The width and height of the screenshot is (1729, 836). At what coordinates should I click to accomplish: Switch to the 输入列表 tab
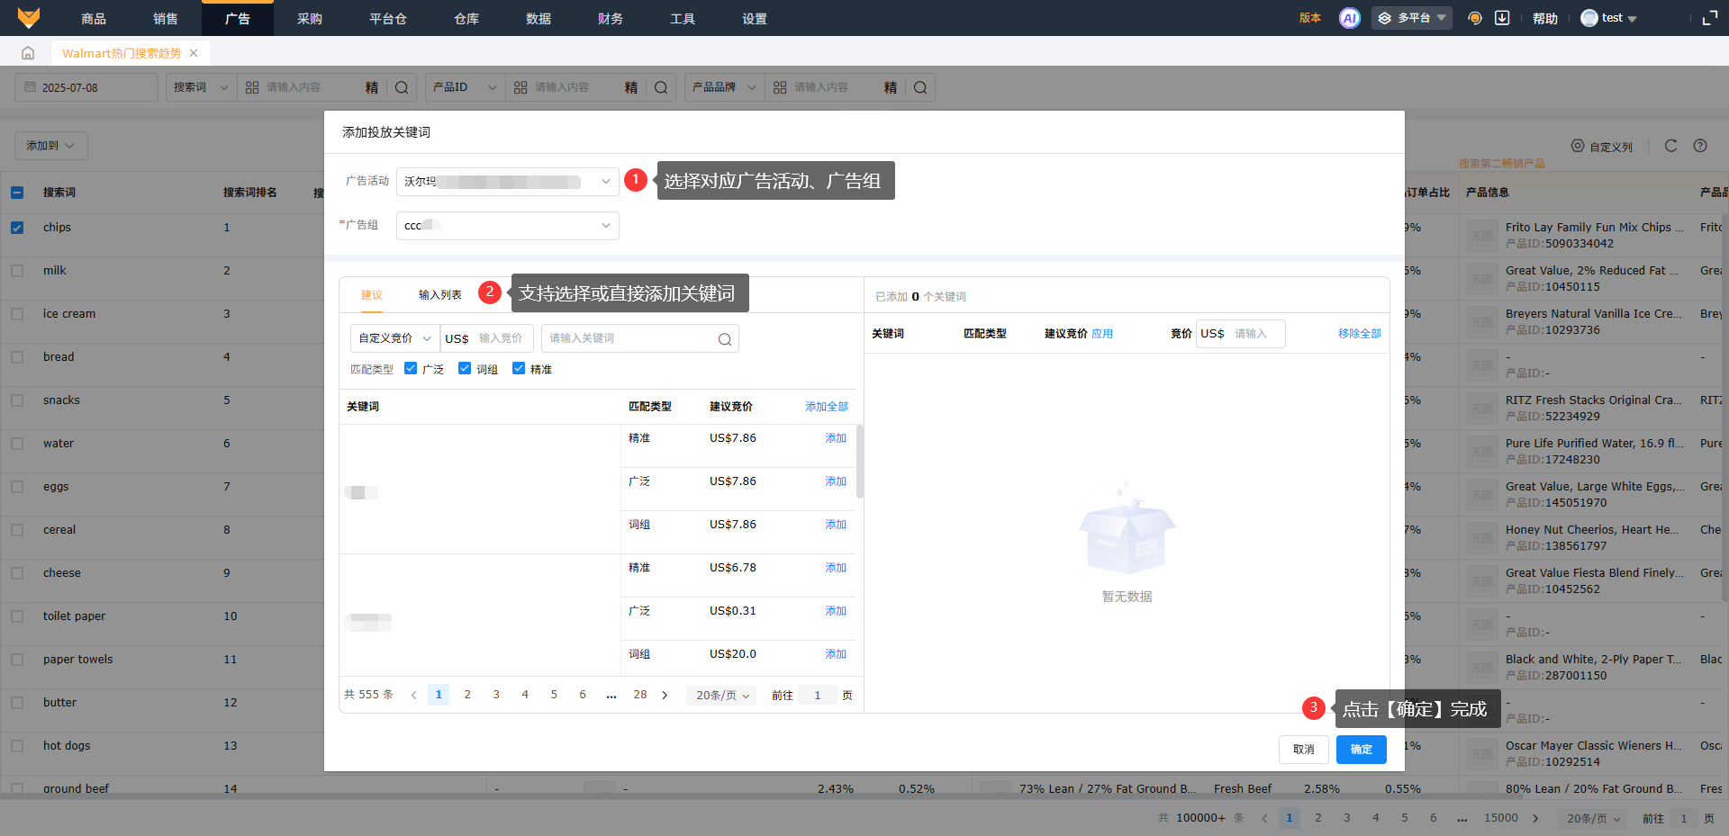pyautogui.click(x=439, y=295)
